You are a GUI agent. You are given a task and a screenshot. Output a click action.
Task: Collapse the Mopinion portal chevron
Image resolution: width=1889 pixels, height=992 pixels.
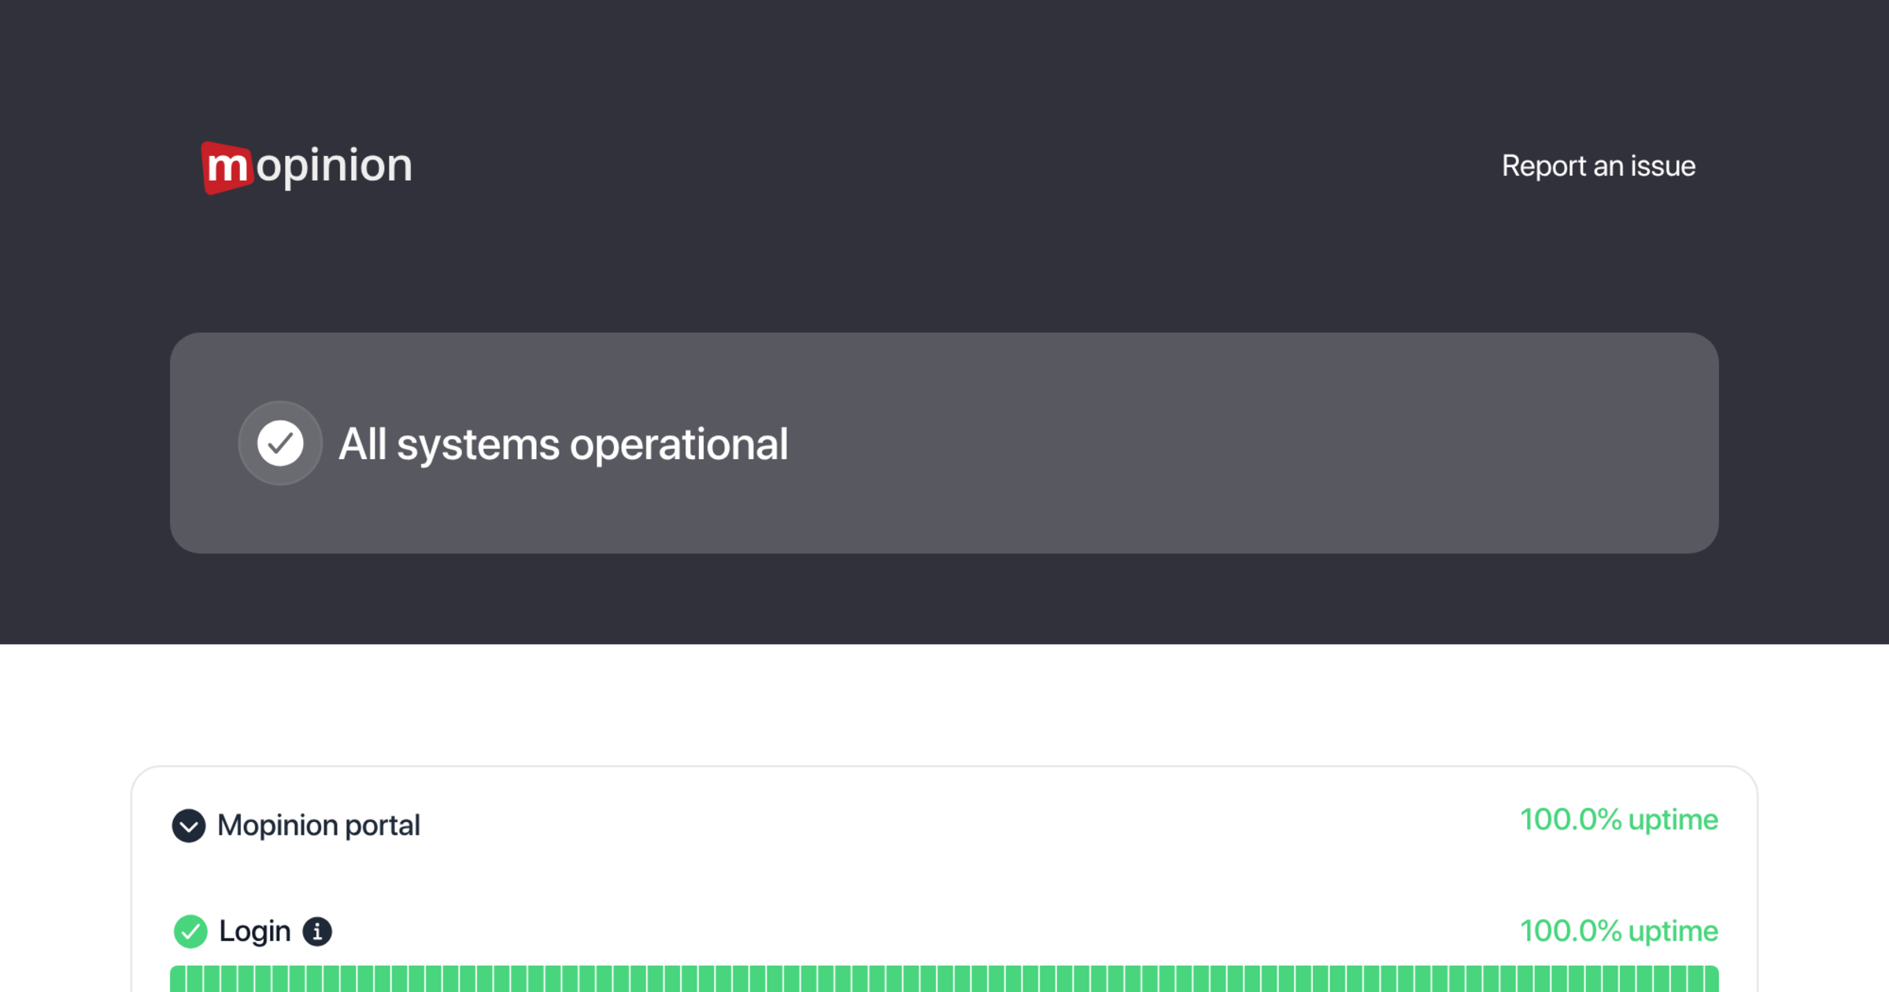point(189,826)
